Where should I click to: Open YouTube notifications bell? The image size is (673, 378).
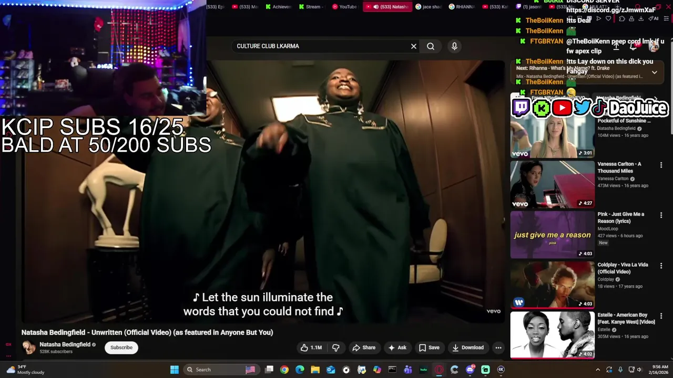[x=634, y=46]
